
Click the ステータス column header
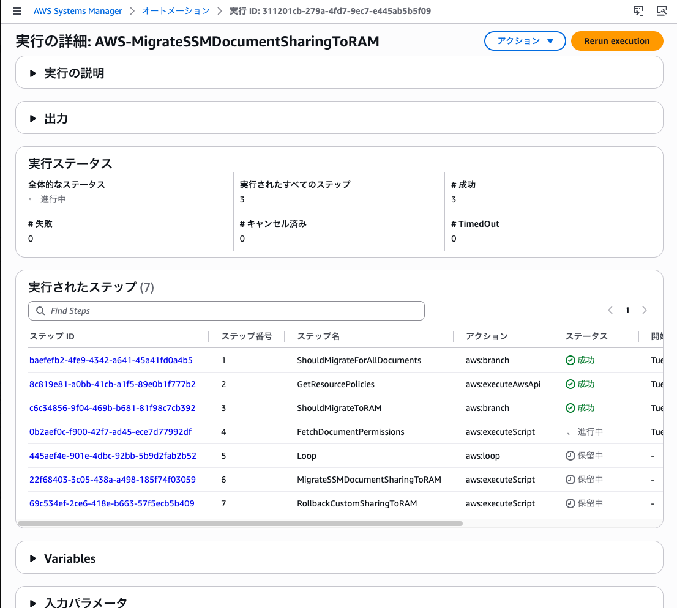point(586,336)
